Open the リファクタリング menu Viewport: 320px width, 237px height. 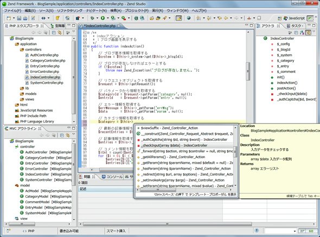69,10
